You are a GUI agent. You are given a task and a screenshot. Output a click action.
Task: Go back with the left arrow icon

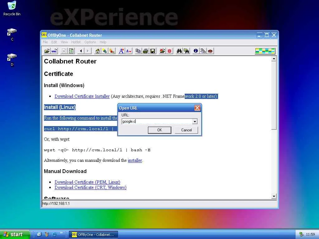pos(81,51)
